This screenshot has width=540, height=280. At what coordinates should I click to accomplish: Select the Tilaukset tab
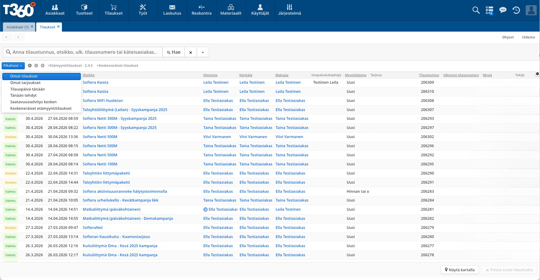[x=48, y=27]
